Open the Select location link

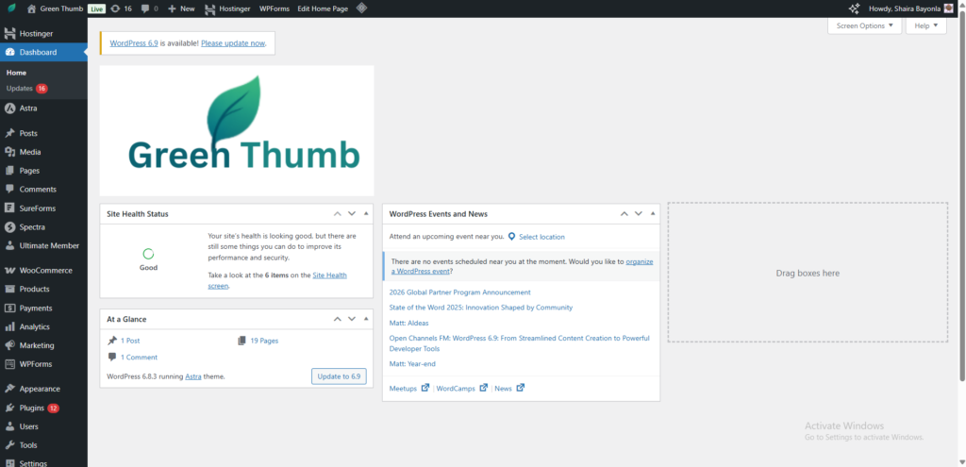pos(541,237)
